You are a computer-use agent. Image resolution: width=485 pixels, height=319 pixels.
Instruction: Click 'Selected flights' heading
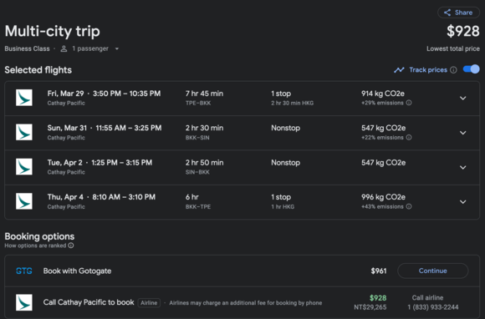(x=38, y=70)
